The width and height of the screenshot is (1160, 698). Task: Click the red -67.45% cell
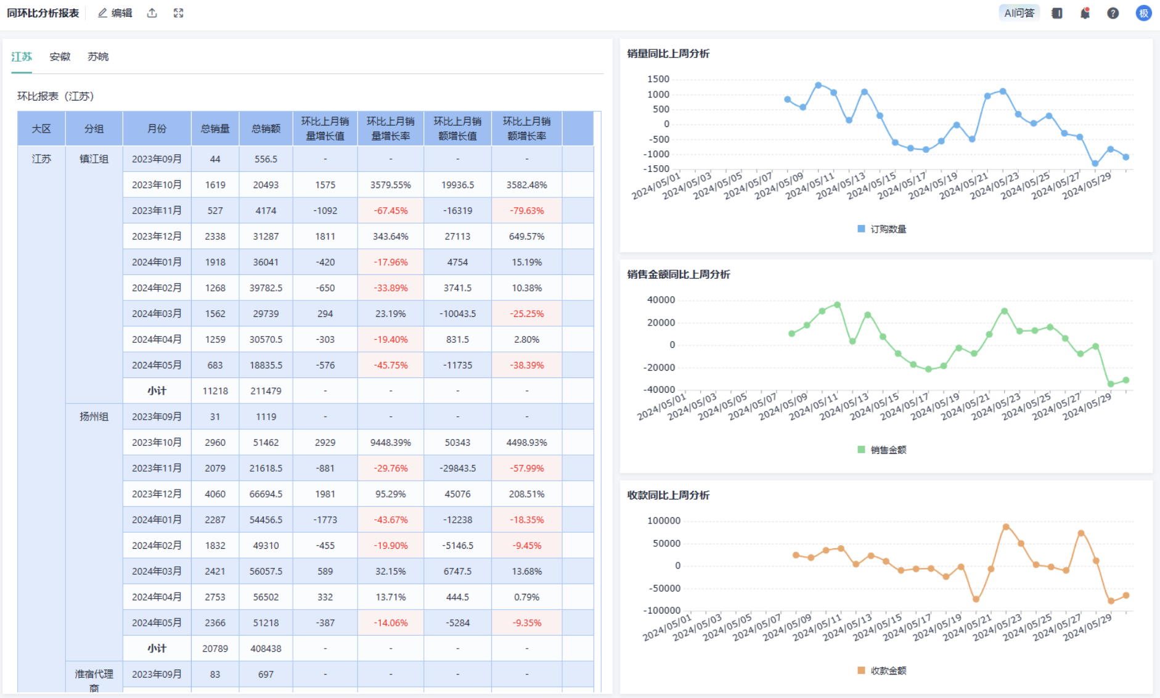point(391,211)
